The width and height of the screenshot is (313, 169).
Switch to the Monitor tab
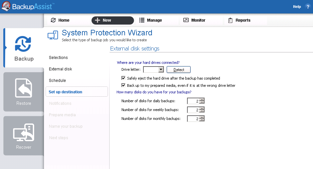201,20
